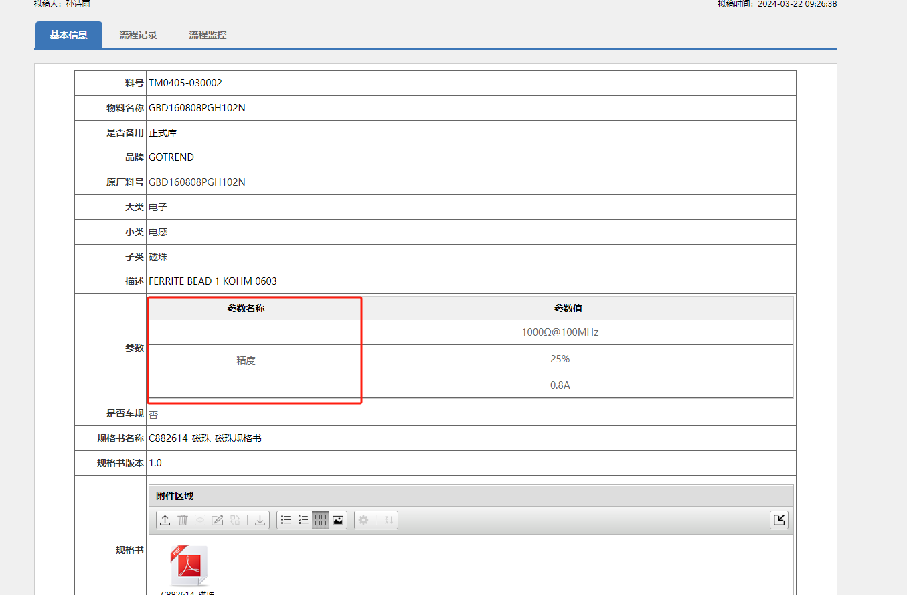This screenshot has height=595, width=907.
Task: Switch attachments to bulleted list view
Action: 286,520
